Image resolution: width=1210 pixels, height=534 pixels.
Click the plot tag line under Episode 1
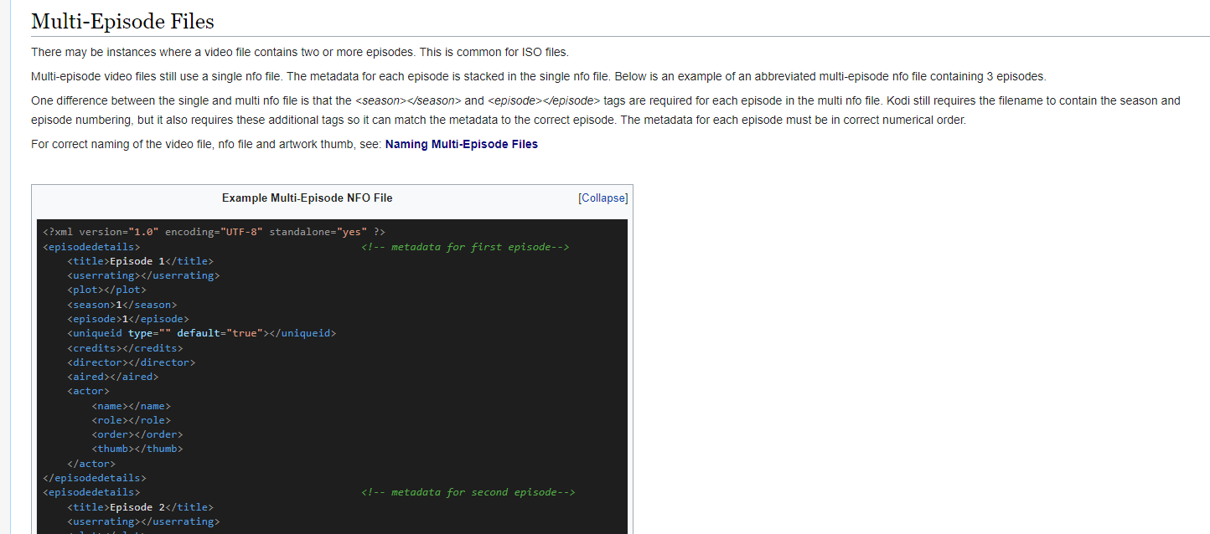pos(106,290)
